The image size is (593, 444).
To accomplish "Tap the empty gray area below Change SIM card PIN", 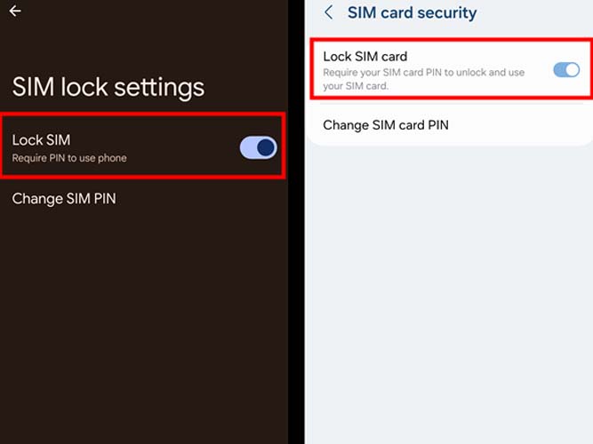I will point(449,295).
